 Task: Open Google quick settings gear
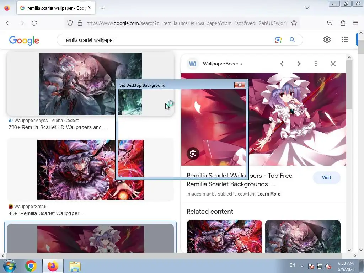coord(327,40)
